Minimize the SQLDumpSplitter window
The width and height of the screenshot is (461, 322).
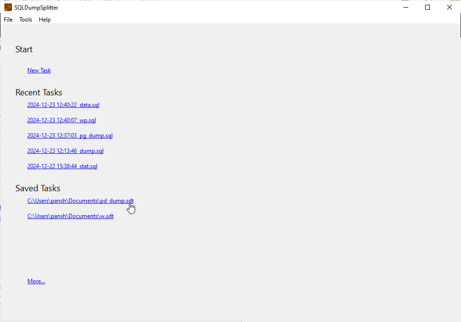(x=406, y=7)
